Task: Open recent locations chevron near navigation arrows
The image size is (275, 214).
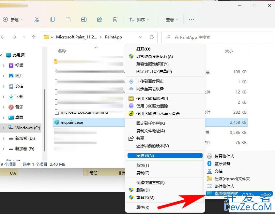Action: coord(24,37)
